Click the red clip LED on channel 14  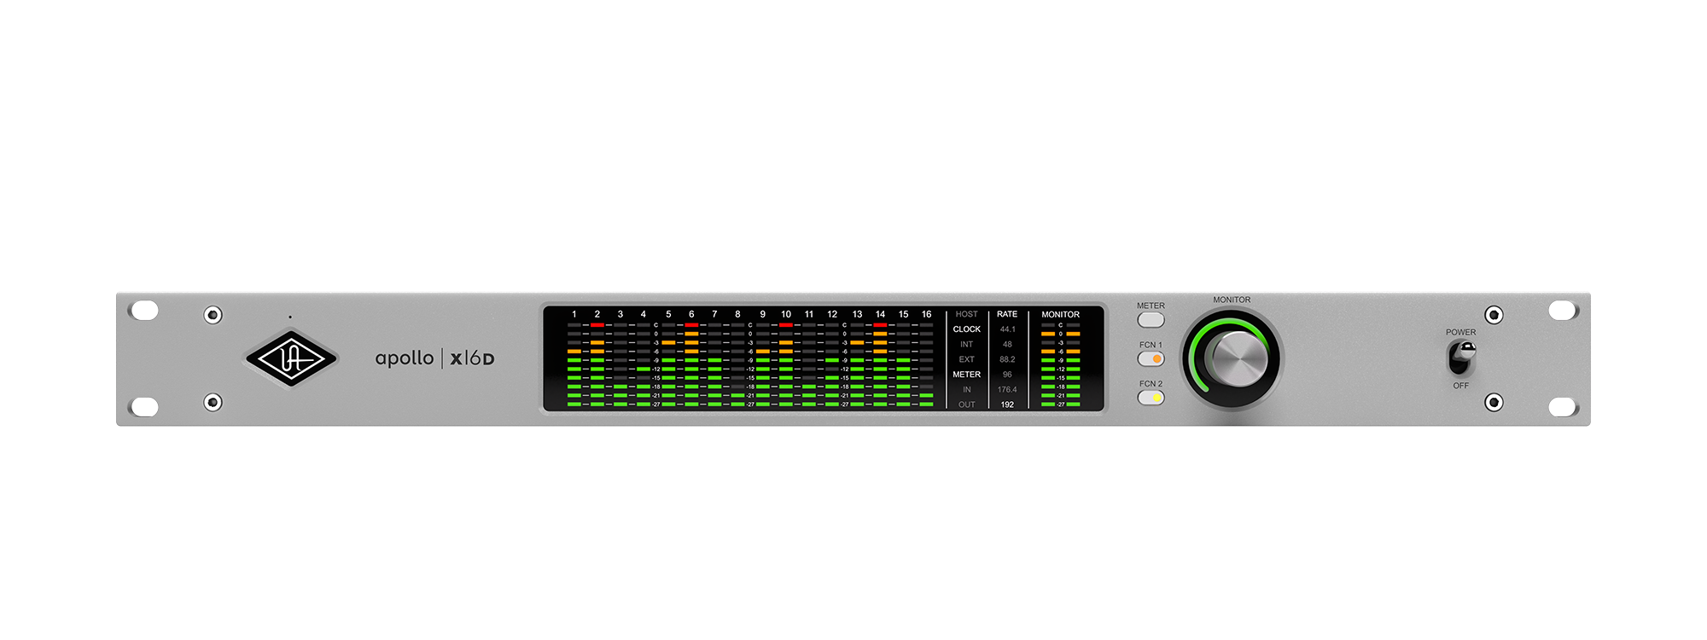880,325
